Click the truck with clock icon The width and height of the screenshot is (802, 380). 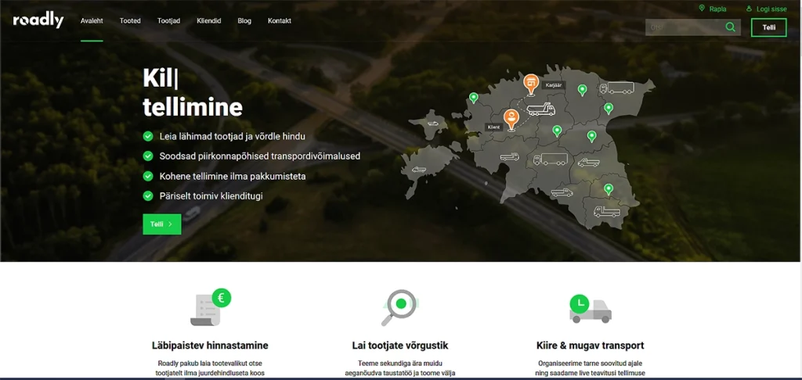(589, 308)
